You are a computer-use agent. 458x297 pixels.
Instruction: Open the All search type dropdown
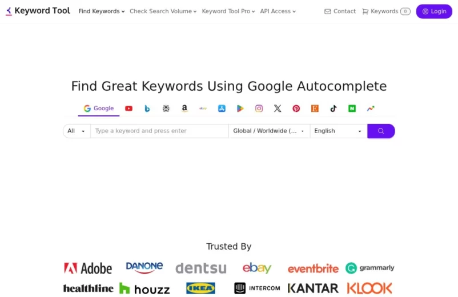coord(77,131)
